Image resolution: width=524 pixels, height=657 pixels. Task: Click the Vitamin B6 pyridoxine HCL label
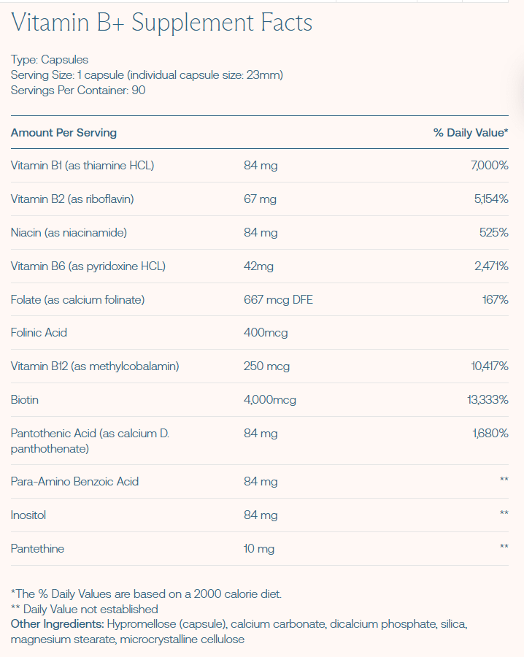[88, 266]
